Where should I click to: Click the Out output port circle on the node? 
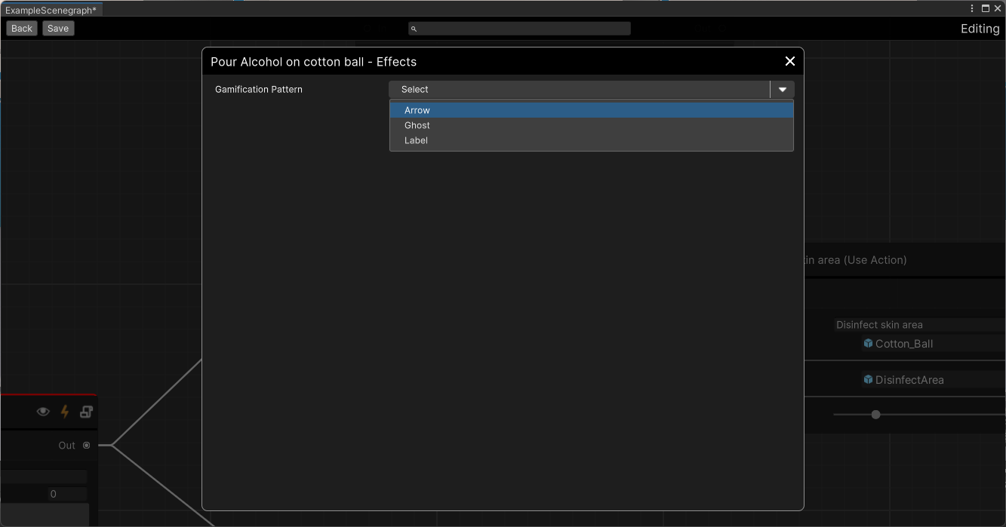[x=87, y=445]
